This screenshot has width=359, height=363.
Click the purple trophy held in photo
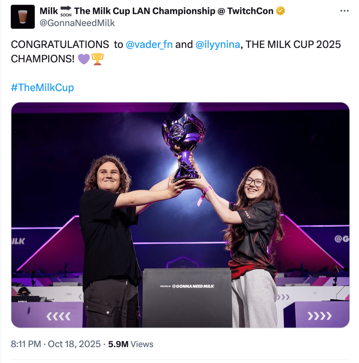[x=184, y=142]
